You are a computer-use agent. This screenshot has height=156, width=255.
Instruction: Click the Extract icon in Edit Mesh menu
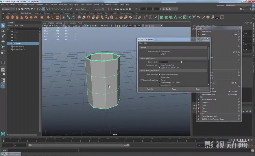pos(199,105)
